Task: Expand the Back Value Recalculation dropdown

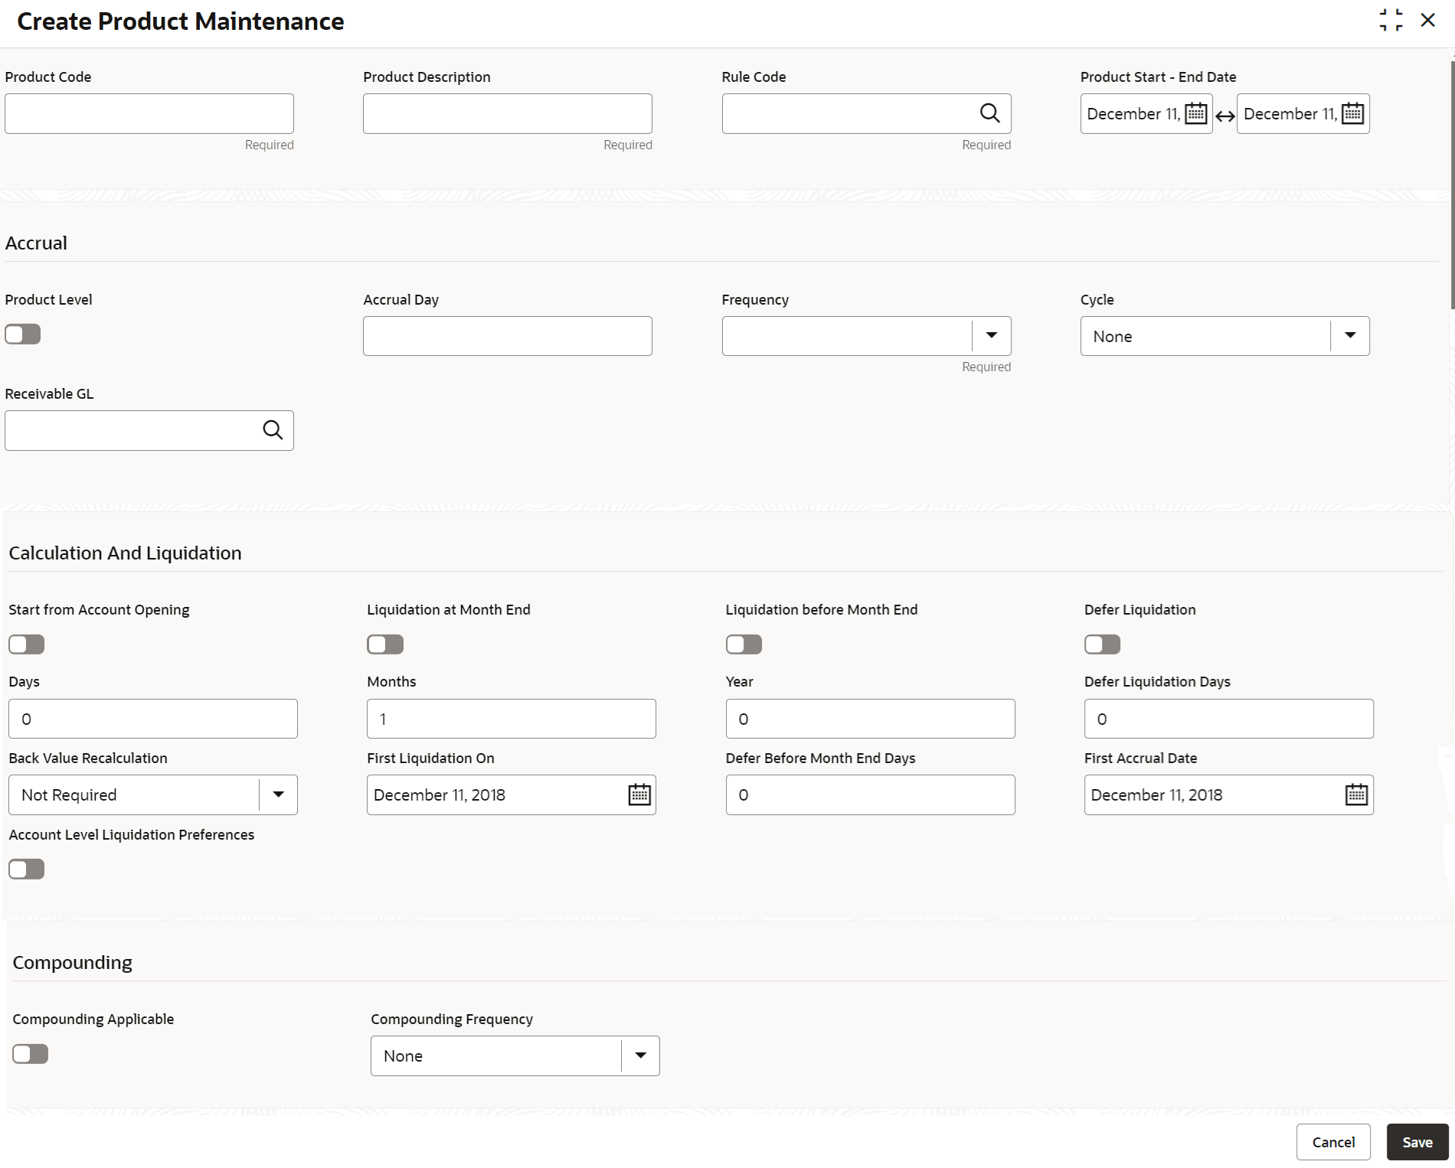Action: click(278, 794)
